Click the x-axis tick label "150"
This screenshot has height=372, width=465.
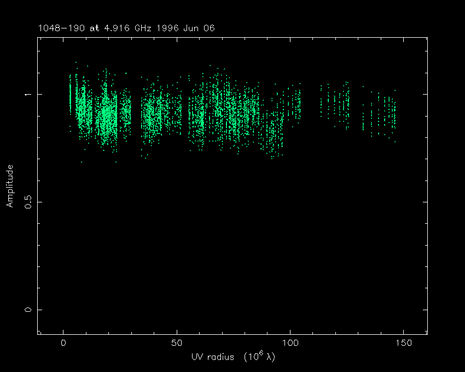point(403,344)
